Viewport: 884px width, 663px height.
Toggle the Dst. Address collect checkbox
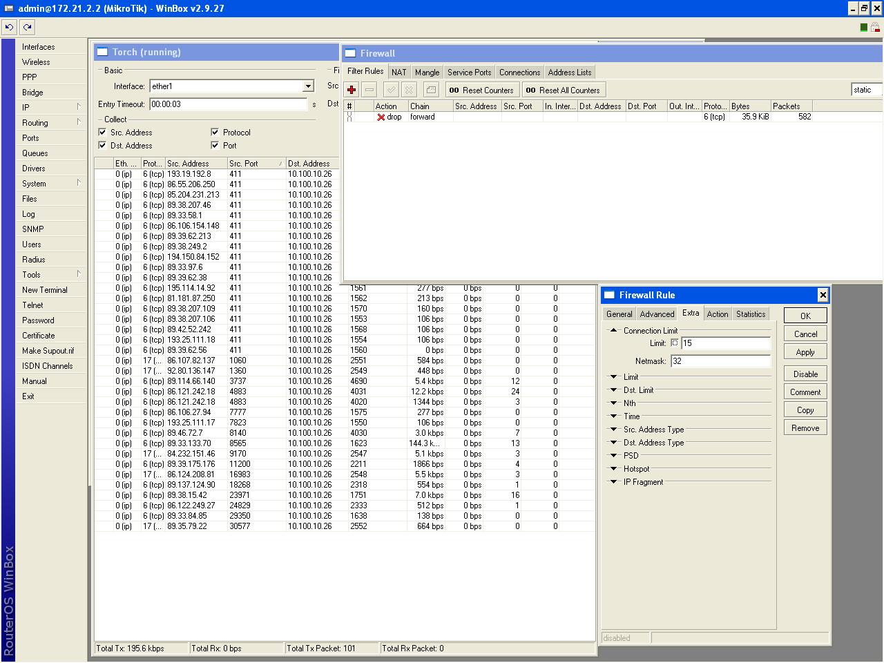click(x=102, y=145)
